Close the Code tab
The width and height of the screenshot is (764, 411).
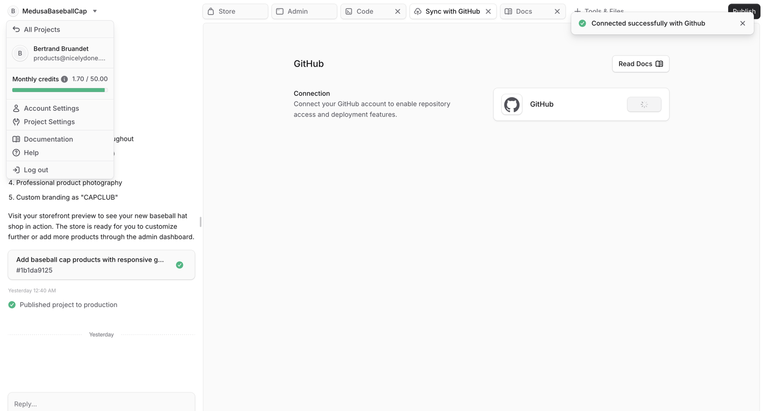[x=398, y=11]
